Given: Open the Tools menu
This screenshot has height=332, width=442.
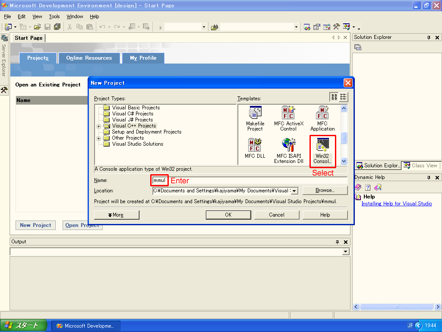Looking at the screenshot, I should (54, 16).
